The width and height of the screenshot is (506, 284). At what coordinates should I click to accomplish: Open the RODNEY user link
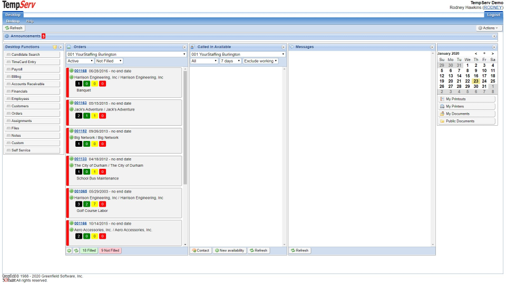coord(493,7)
